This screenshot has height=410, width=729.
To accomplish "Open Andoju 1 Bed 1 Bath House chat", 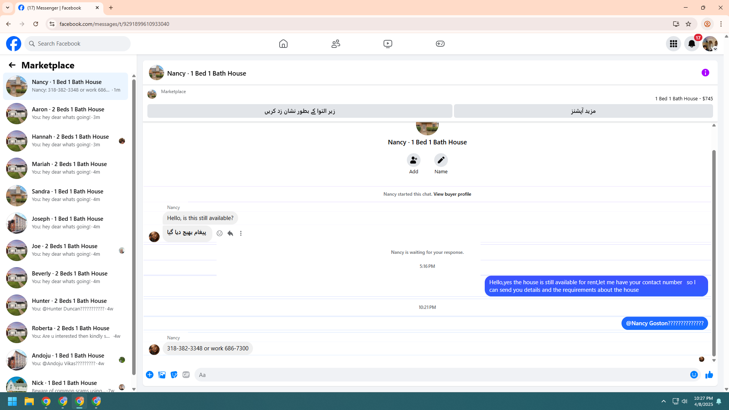I will pyautogui.click(x=65, y=360).
